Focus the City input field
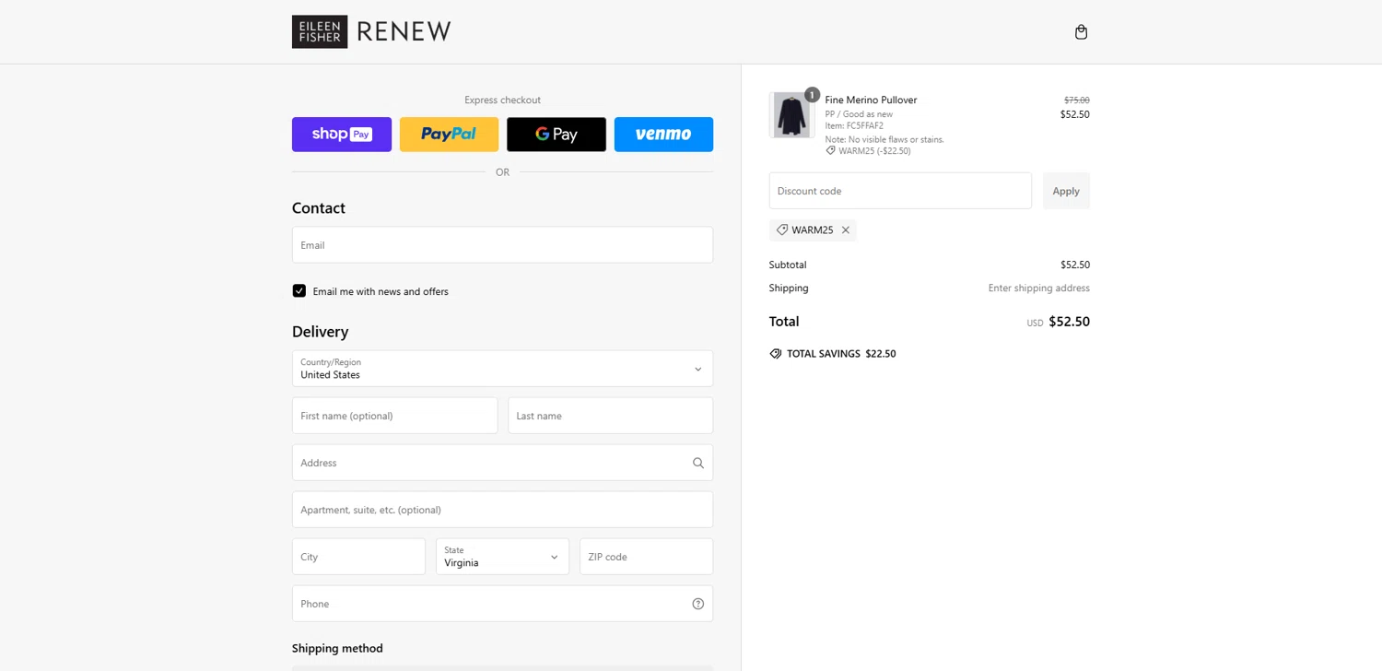The image size is (1382, 671). [358, 557]
